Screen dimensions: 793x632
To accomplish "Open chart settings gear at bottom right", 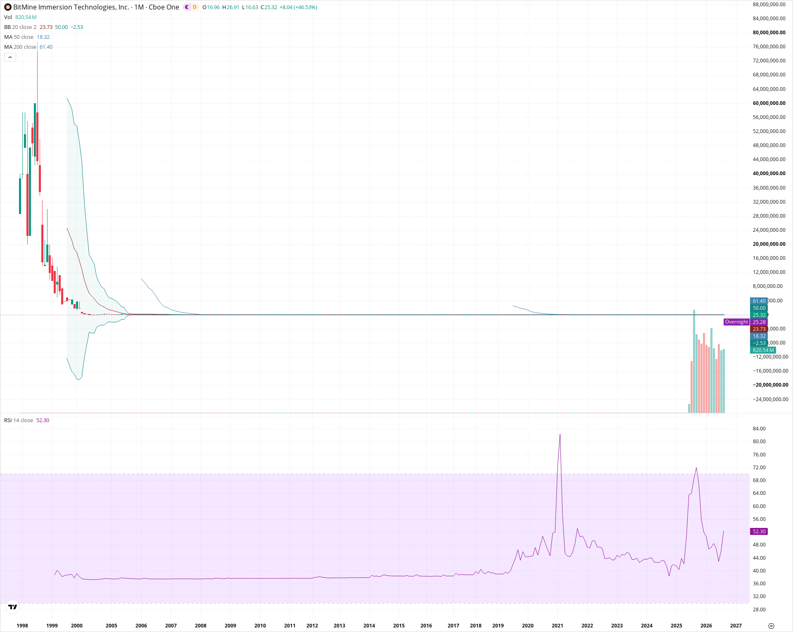I will (x=771, y=626).
